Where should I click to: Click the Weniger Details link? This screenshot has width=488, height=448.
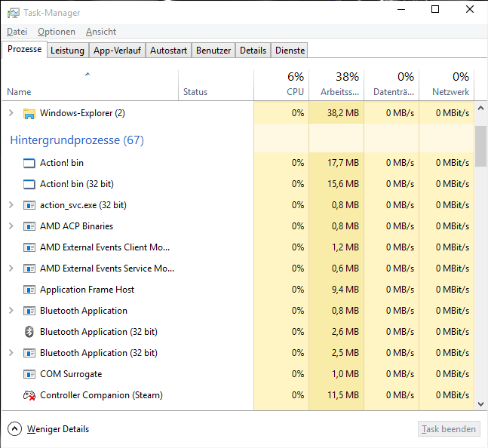pyautogui.click(x=58, y=429)
